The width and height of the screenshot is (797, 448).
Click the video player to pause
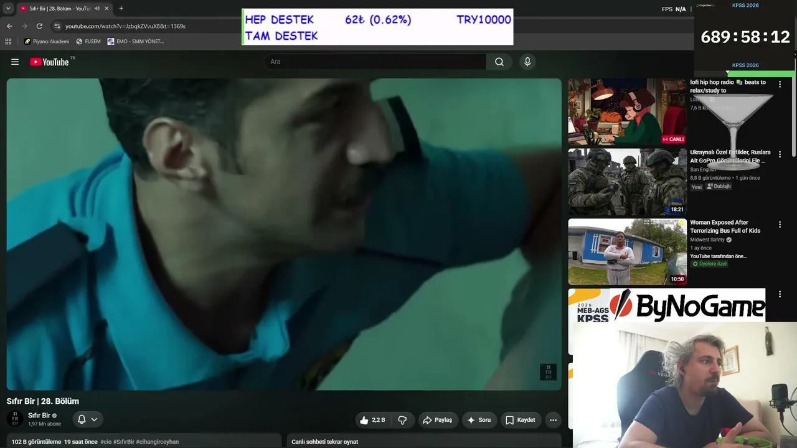point(284,234)
